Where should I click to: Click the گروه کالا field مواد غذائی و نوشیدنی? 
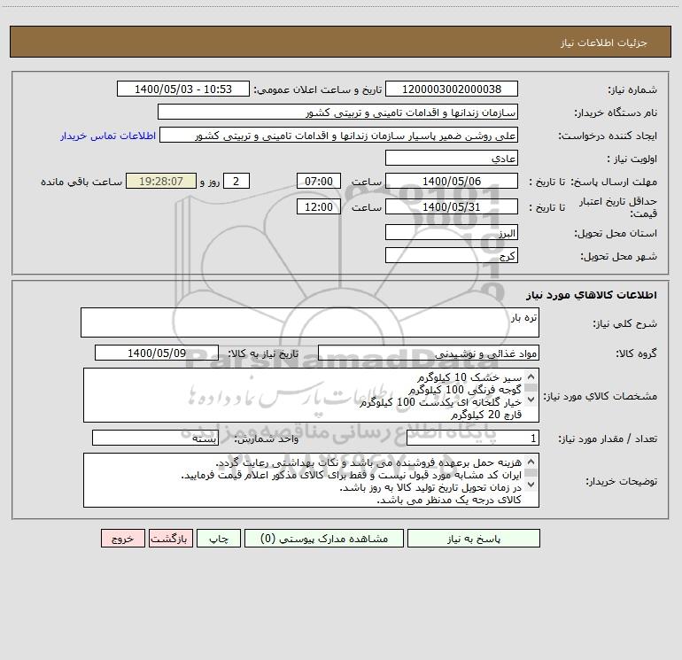[x=429, y=353]
